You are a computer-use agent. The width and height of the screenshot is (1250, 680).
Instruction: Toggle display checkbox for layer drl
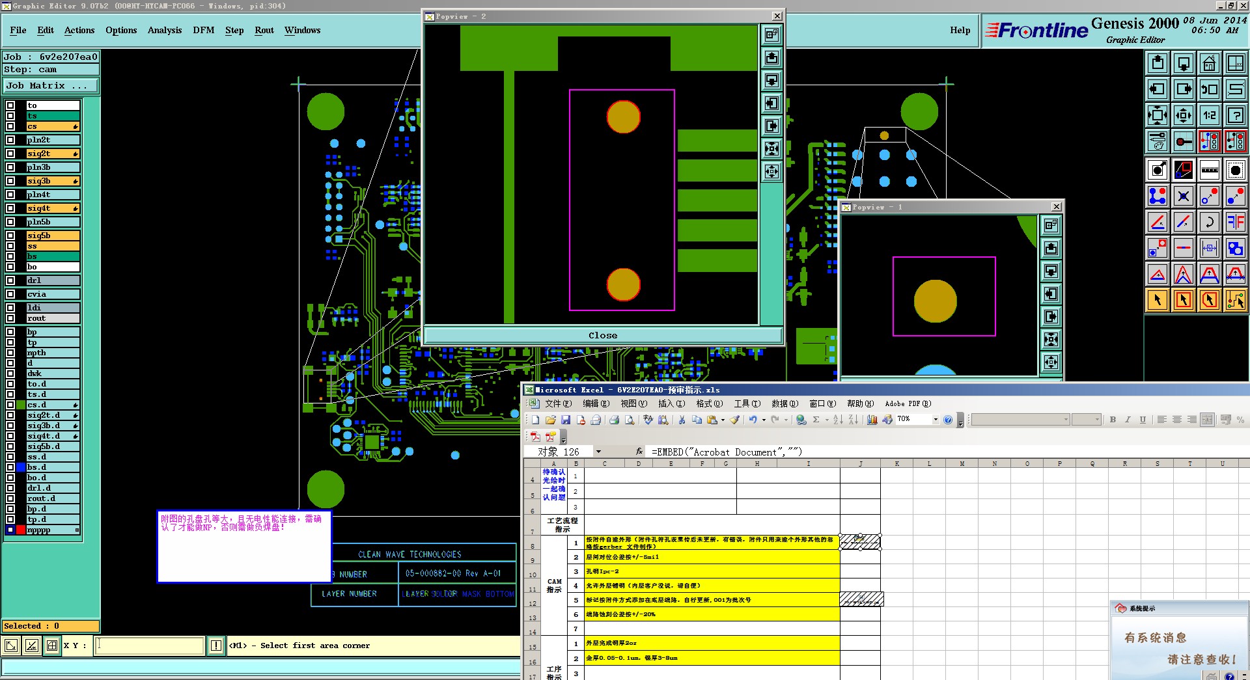[10, 280]
